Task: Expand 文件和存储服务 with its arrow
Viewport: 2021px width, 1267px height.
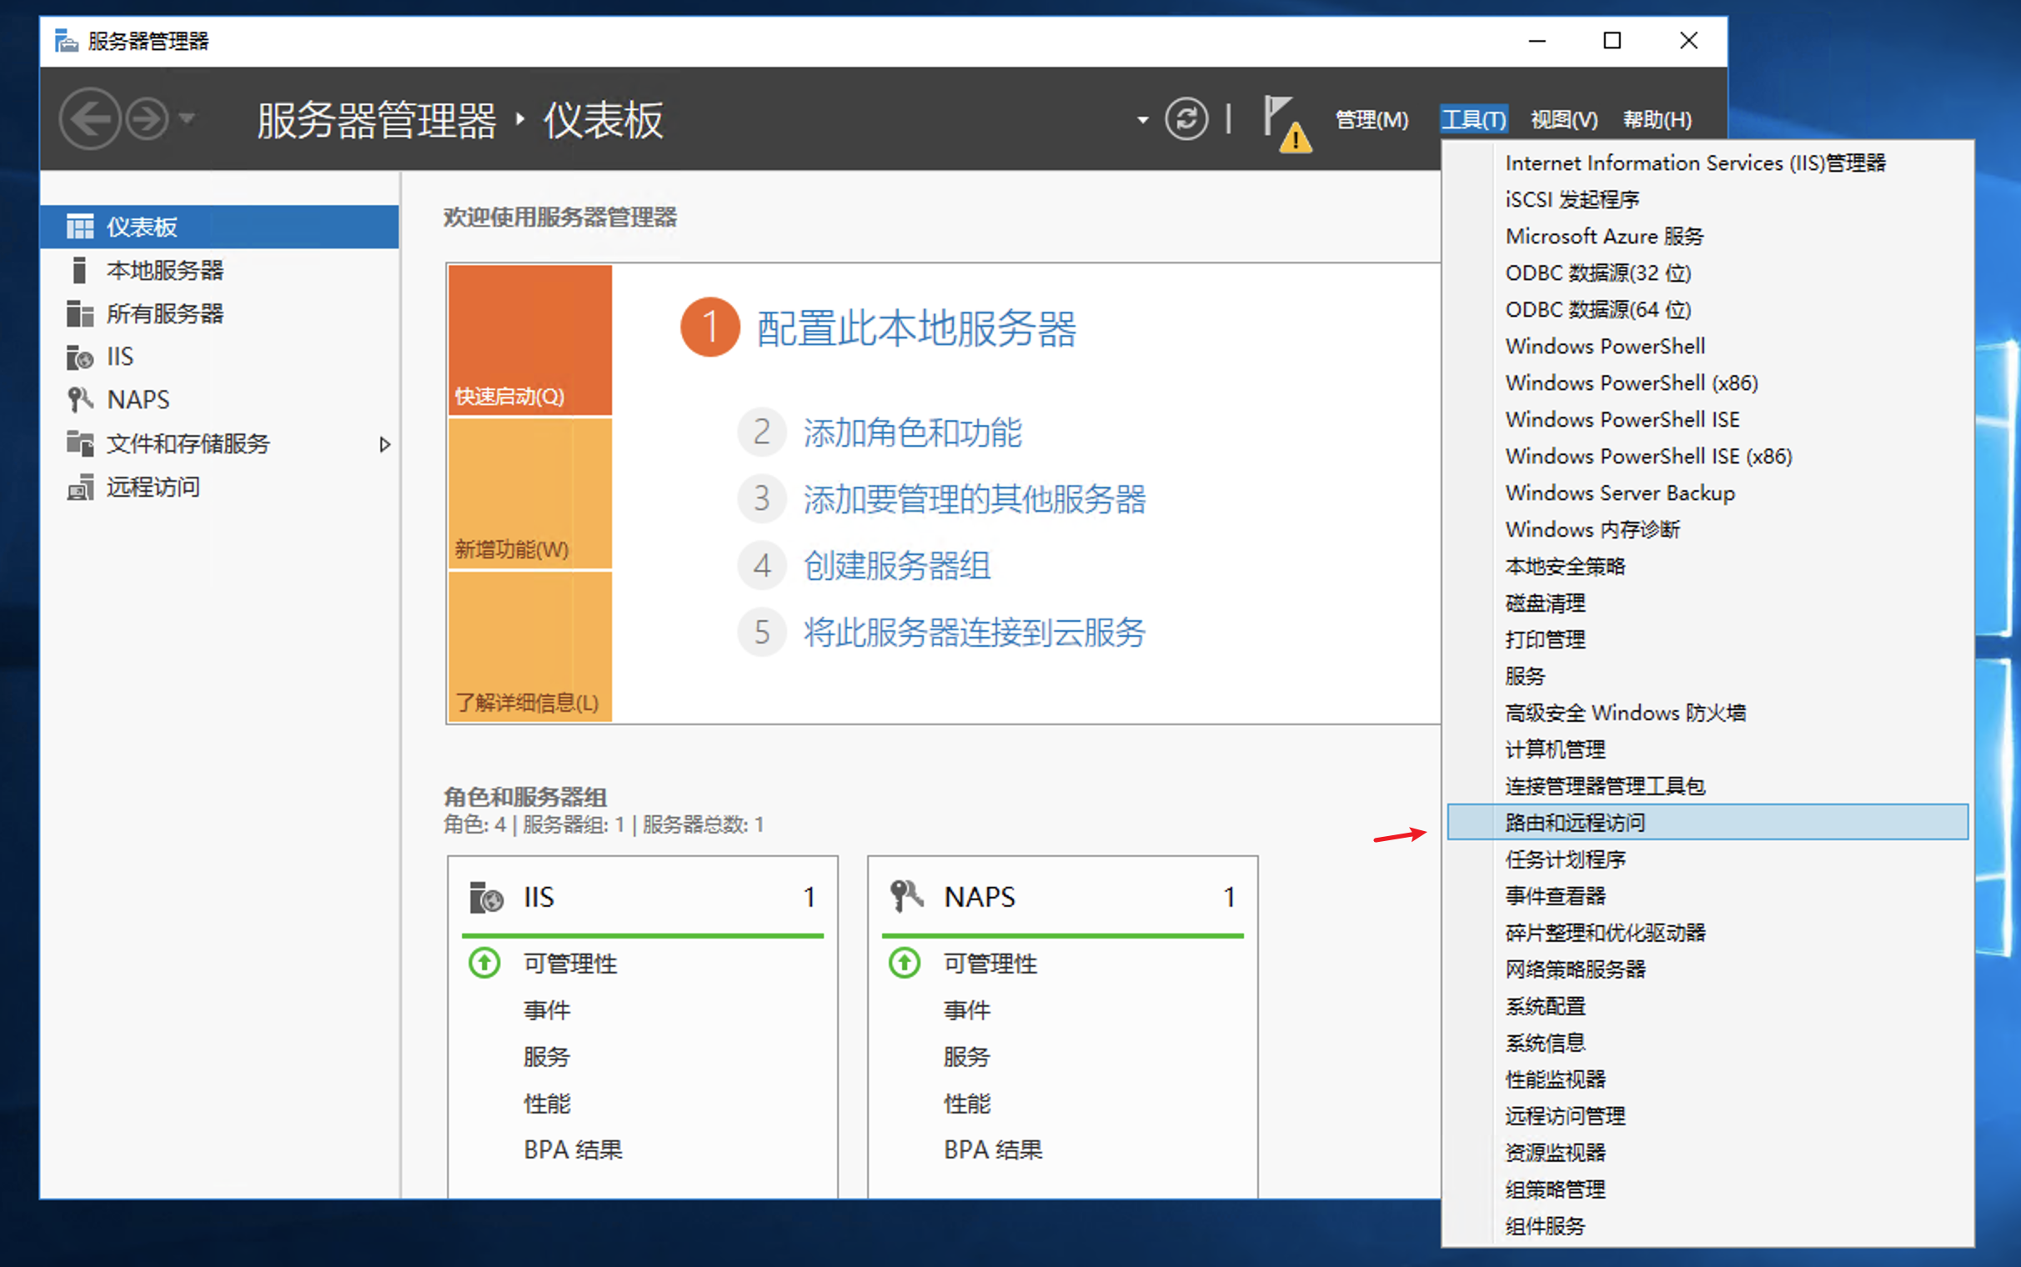Action: [x=386, y=445]
